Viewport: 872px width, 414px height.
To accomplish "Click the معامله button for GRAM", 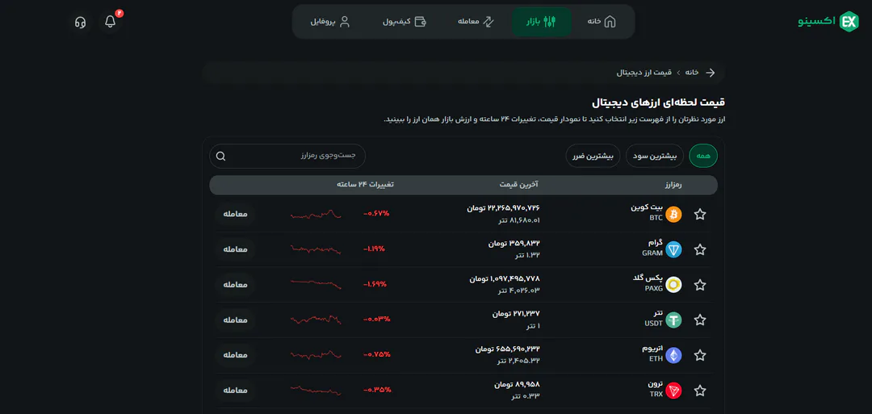I will point(235,249).
